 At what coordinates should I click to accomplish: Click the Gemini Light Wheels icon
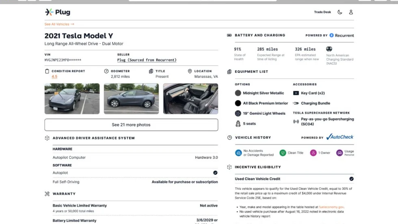pos(238,113)
